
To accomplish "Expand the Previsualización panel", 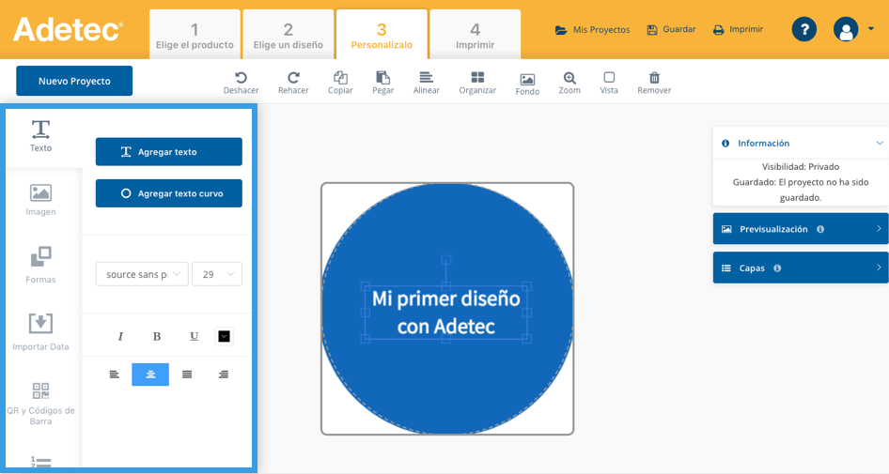I will [801, 229].
